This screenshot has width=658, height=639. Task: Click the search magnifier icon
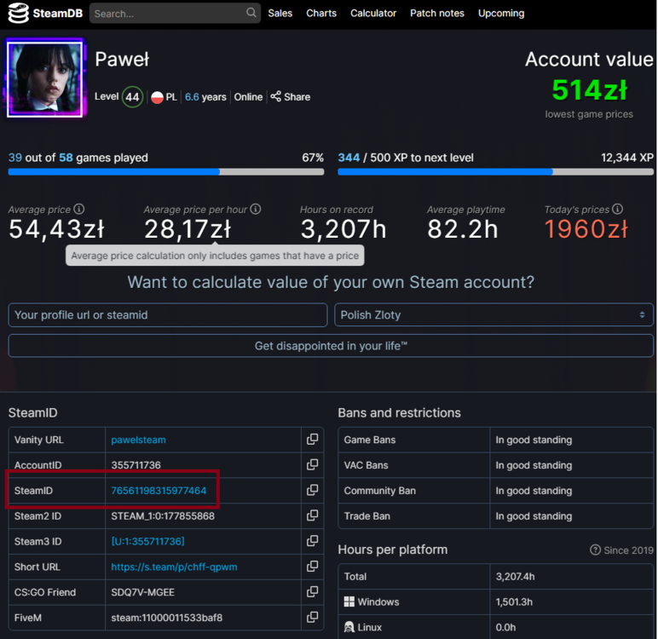pyautogui.click(x=251, y=13)
